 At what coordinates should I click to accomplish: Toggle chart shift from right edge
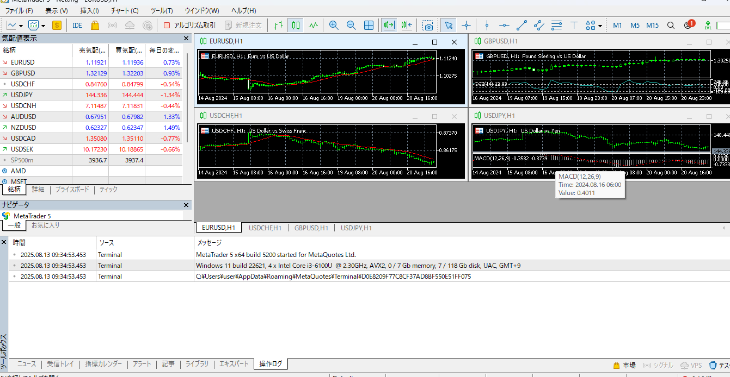tap(406, 25)
